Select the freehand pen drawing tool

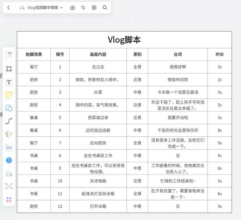(x=9, y=134)
